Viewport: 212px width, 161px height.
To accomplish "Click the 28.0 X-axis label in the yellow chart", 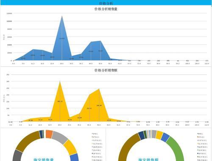I will click(60, 125).
